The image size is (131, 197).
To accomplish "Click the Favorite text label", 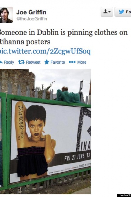I will [58, 62].
